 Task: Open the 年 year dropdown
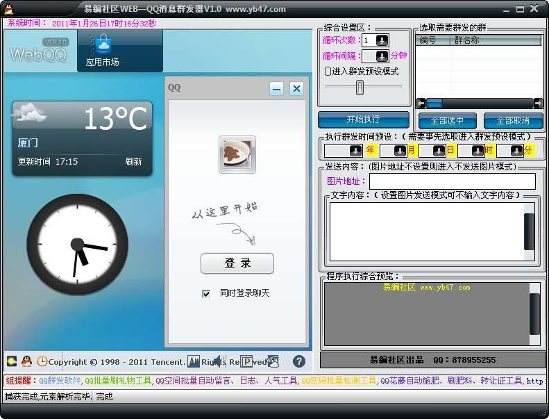pyautogui.click(x=356, y=151)
